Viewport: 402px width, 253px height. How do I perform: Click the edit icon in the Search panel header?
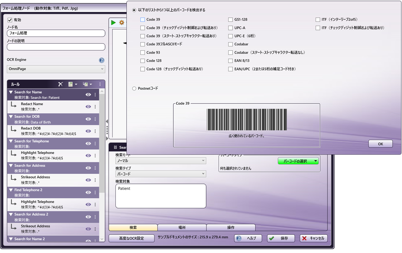115,147
